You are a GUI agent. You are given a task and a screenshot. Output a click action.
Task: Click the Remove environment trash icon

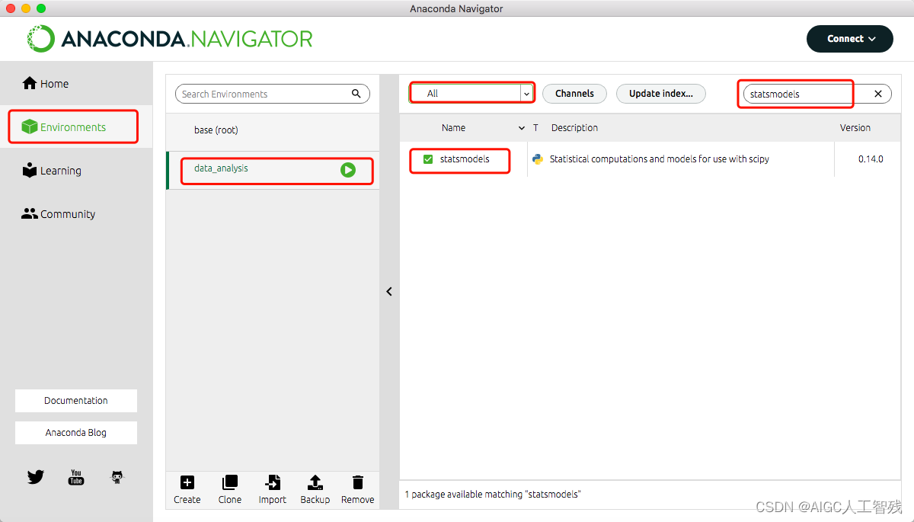point(357,482)
